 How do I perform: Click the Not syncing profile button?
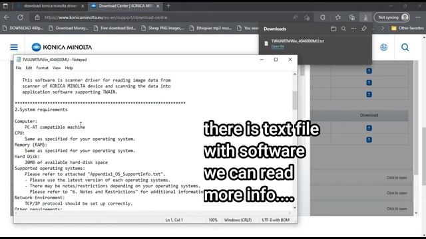(392, 18)
